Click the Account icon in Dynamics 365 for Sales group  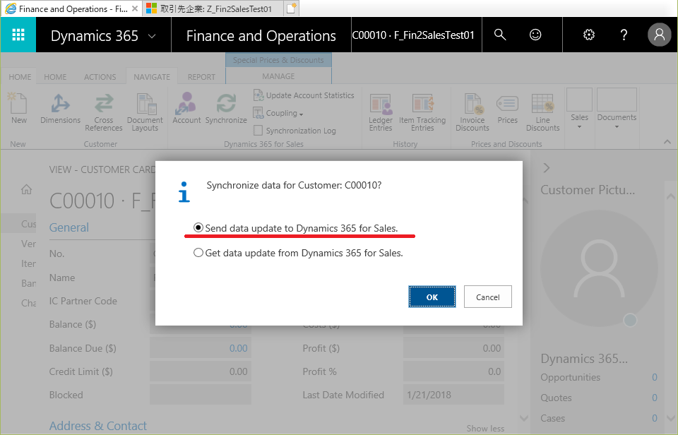[186, 108]
